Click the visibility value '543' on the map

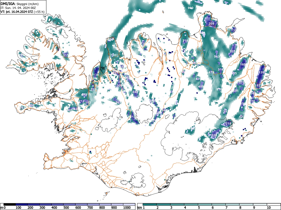click(x=217, y=57)
